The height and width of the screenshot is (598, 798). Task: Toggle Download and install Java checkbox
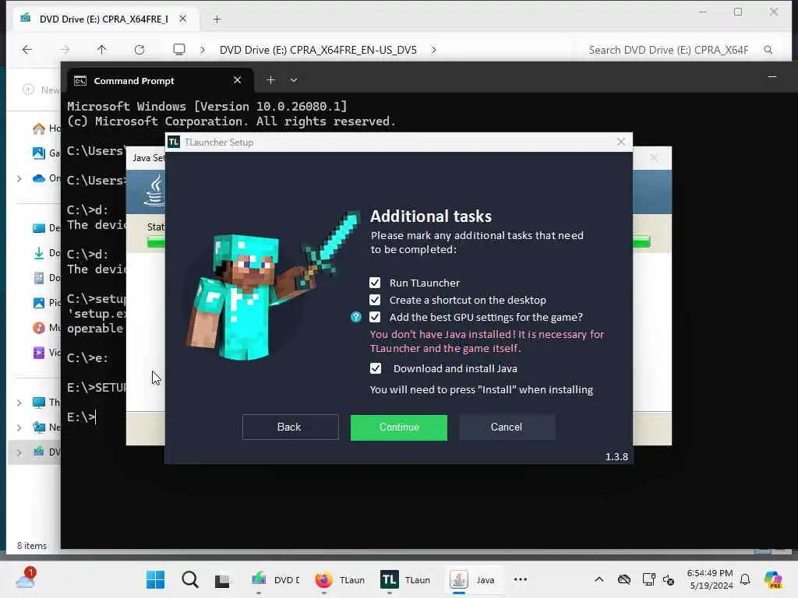pyautogui.click(x=376, y=368)
